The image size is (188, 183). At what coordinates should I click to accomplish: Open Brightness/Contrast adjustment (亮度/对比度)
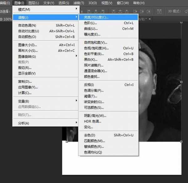[x=96, y=17]
